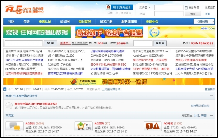Image resolution: width=218 pixels, height=138 pixels.
Task: Collapse the 新用户在本版申请认证会员 section
Action: 212,96
